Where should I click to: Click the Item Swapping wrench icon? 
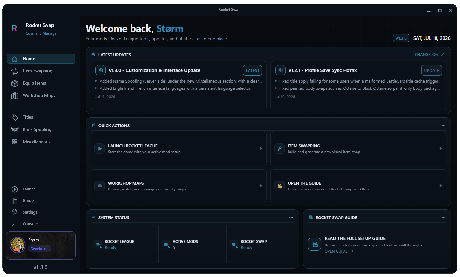click(279, 149)
